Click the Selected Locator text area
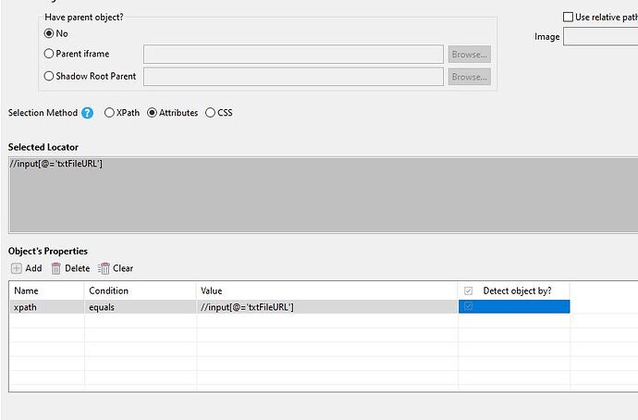The width and height of the screenshot is (638, 420). coord(323,195)
